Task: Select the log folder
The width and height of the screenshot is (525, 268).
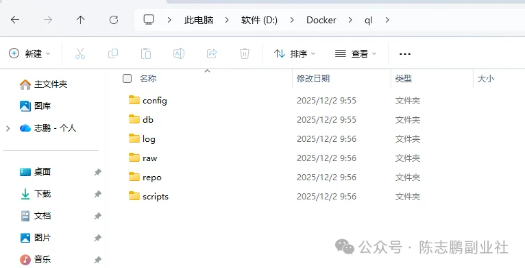Action: tap(149, 139)
